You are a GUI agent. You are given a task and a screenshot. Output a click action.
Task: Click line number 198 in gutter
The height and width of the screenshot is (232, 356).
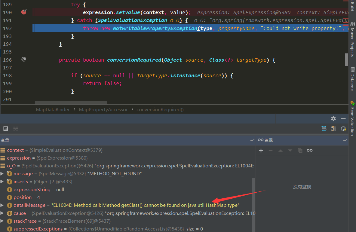tap(7, 76)
